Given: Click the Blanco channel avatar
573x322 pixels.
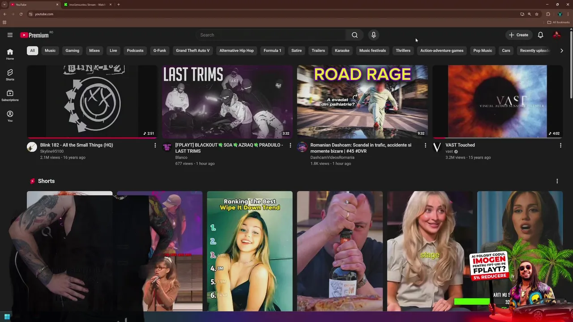Looking at the screenshot, I should (x=167, y=147).
